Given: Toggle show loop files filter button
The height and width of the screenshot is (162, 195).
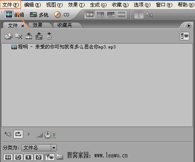Looking at the screenshot, I should 18,157.
